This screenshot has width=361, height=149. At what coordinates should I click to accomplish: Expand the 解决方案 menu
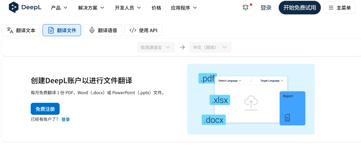click(x=91, y=8)
